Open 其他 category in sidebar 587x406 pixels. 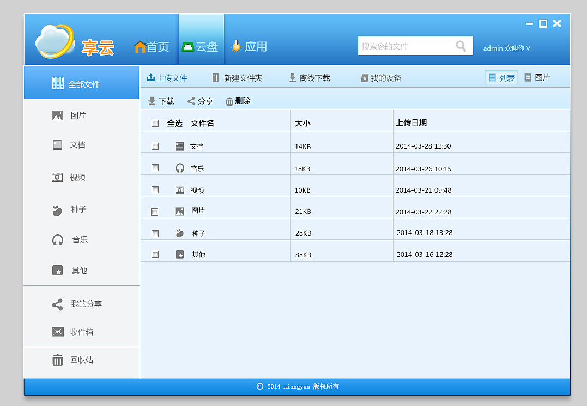tap(70, 270)
